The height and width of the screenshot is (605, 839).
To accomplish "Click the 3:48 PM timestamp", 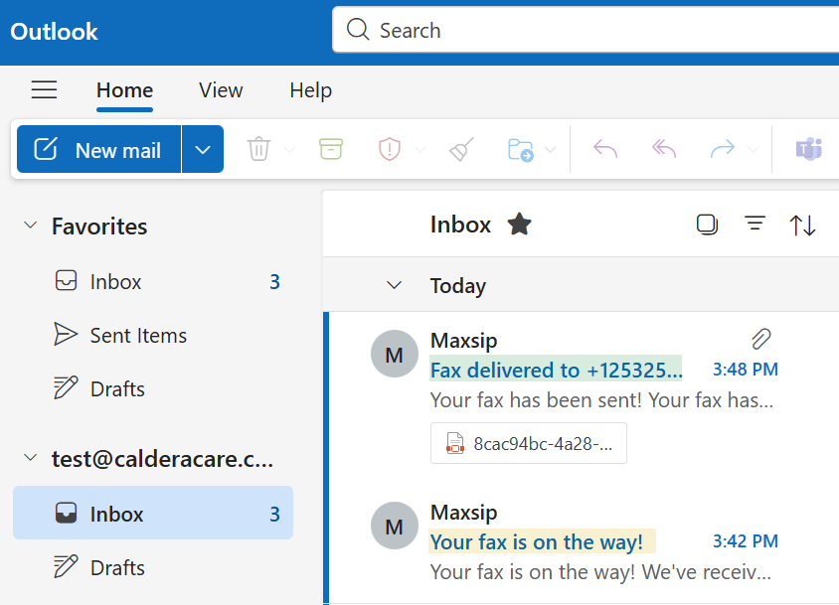I will pos(746,370).
